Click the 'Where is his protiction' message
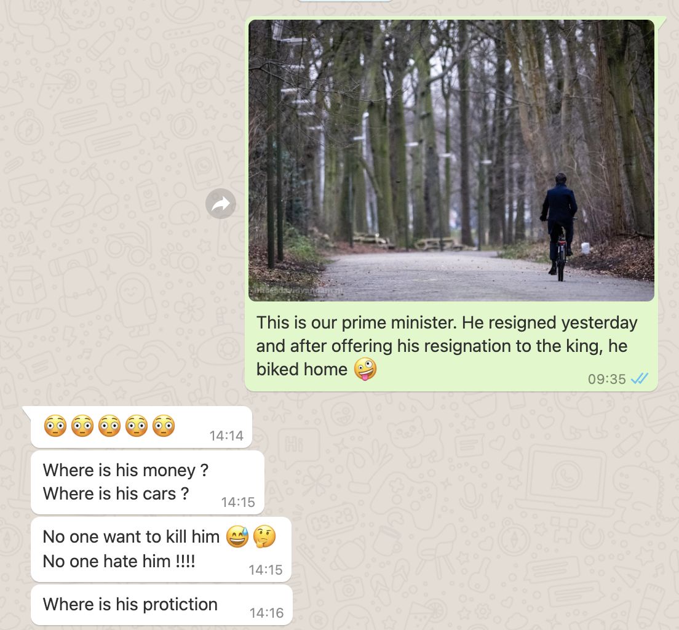The image size is (679, 630). pos(162,605)
